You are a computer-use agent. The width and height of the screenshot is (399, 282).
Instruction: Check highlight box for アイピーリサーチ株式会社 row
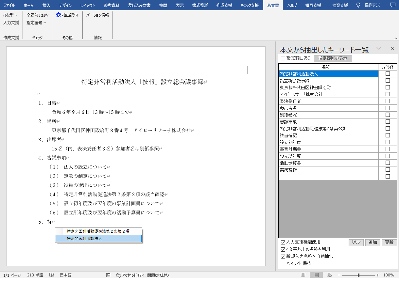388,94
